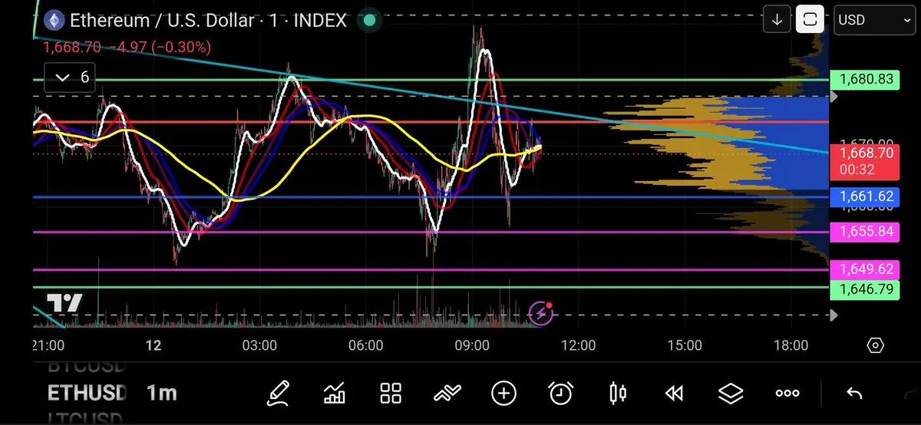
Task: Toggle the fullscreen frame button
Action: click(810, 19)
